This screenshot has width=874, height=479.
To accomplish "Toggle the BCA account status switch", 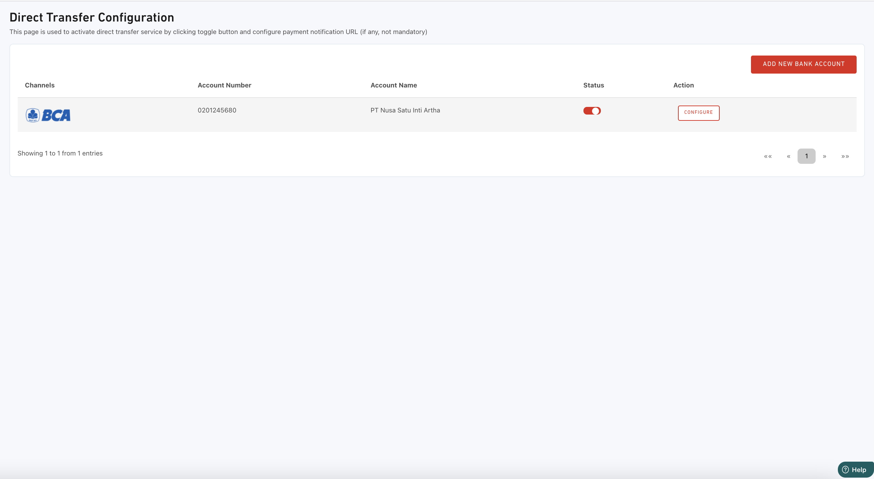I will tap(592, 111).
